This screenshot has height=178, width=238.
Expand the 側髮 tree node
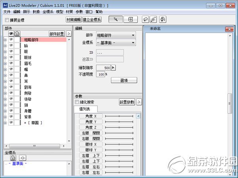5,93
